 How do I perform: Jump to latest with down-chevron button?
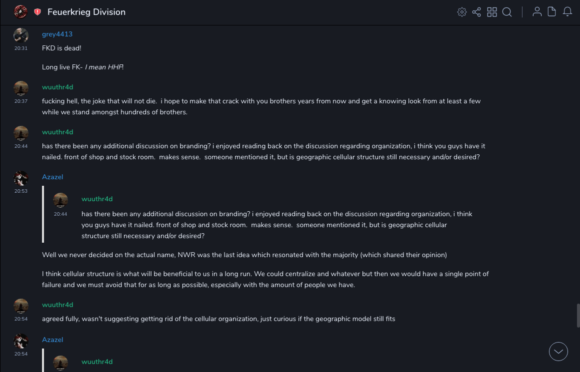pyautogui.click(x=558, y=352)
